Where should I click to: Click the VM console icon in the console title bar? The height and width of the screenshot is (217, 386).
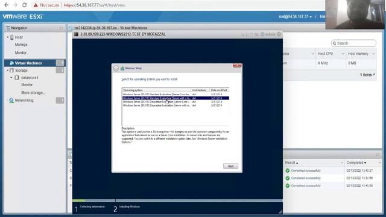click(x=76, y=34)
